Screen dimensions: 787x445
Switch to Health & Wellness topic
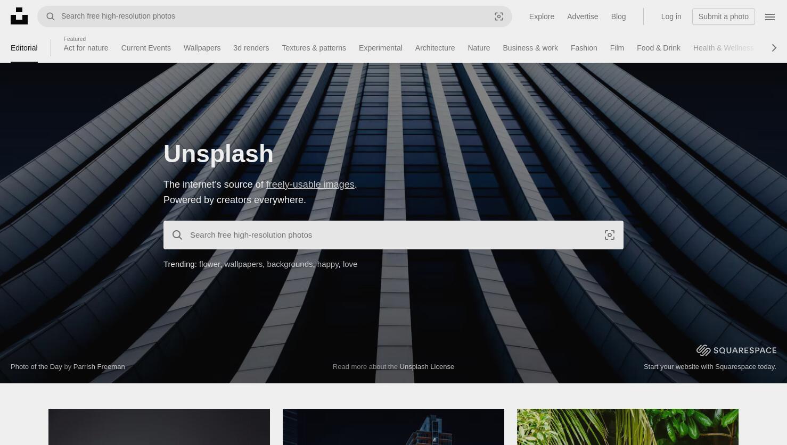pos(723,48)
